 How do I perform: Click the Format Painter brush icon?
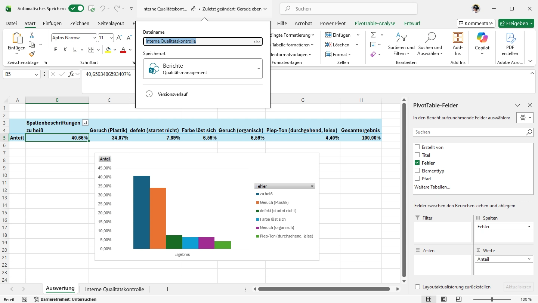coord(32,54)
